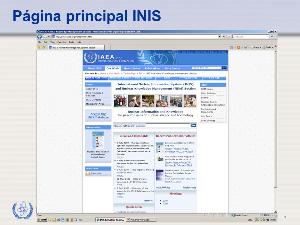Screen dimensions: 300x225
Task: Open the recent pages dropdown next to Forward
Action: (49, 37)
